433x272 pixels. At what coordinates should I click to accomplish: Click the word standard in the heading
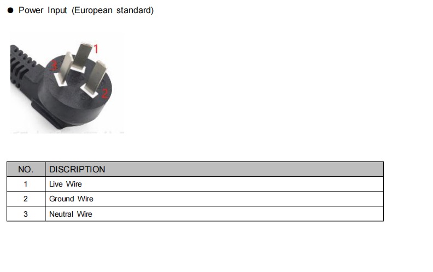133,10
